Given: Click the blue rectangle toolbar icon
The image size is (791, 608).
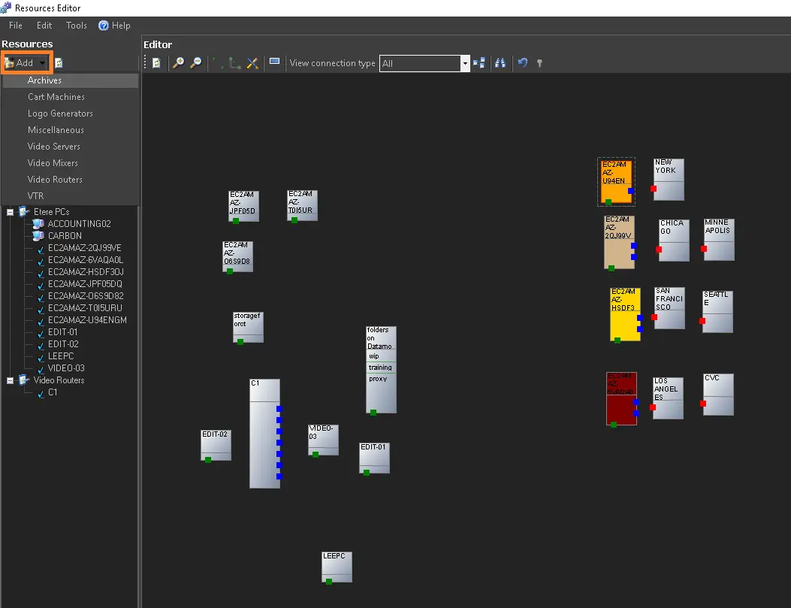Looking at the screenshot, I should click(x=275, y=62).
